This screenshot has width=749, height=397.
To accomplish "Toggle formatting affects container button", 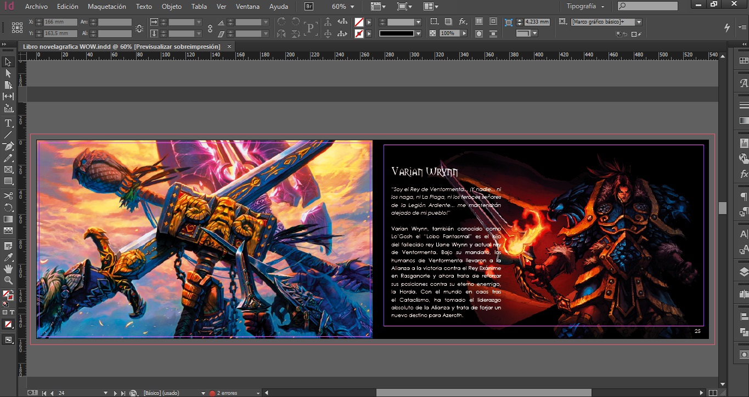I will click(4, 312).
